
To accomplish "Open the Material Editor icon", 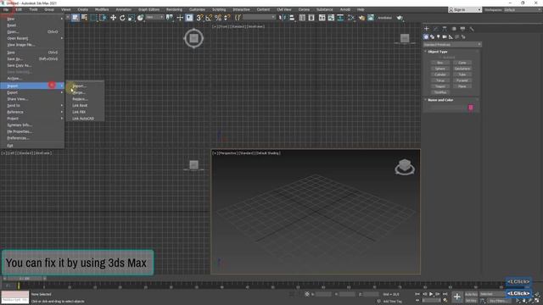I will click(351, 18).
